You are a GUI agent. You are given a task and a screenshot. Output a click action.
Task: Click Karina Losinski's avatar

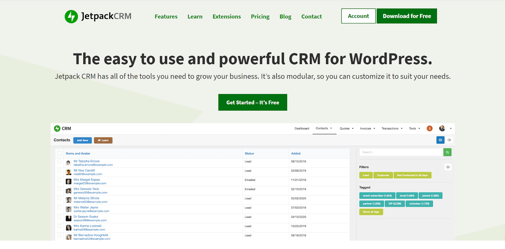(68, 228)
